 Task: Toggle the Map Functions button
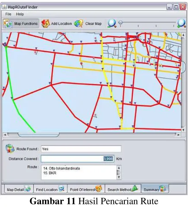point(21,24)
